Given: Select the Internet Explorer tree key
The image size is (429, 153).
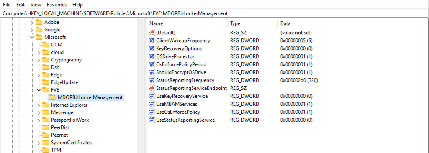Looking at the screenshot, I should [69, 105].
